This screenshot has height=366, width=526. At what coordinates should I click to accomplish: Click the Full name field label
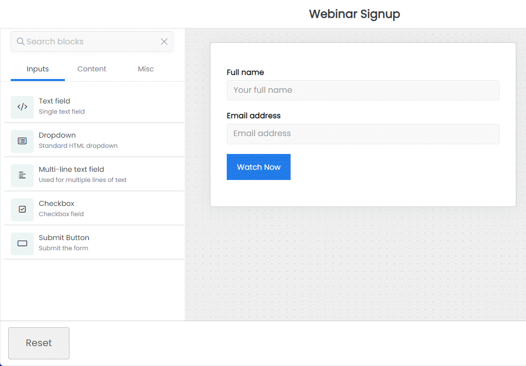point(245,72)
